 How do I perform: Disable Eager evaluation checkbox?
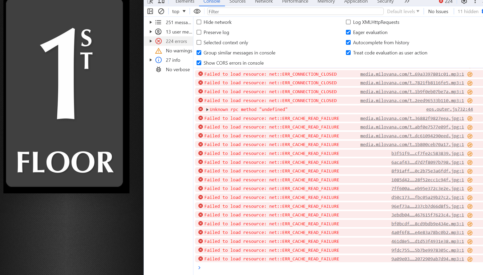(348, 32)
